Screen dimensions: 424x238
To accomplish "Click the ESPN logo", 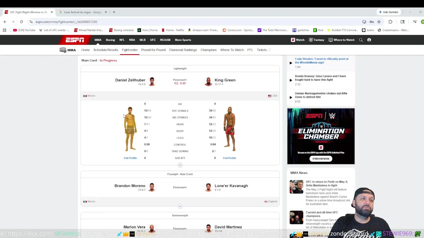I will [x=75, y=40].
